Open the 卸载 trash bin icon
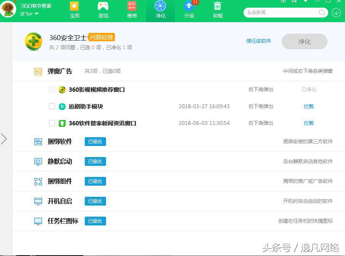The height and width of the screenshot is (256, 345). [x=218, y=6]
